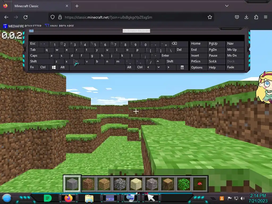Toggle the Nav key on keyboard
Image resolution: width=272 pixels, height=204 pixels.
[235, 44]
